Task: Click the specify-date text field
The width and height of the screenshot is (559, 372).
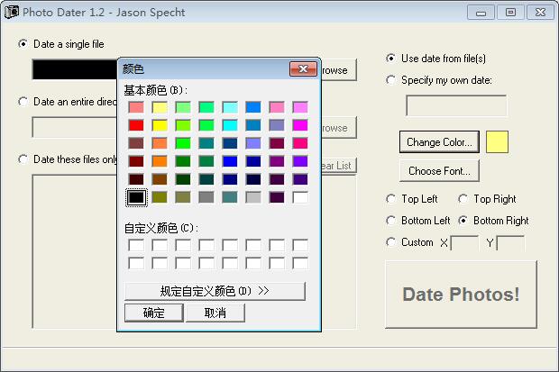Action: 456,105
